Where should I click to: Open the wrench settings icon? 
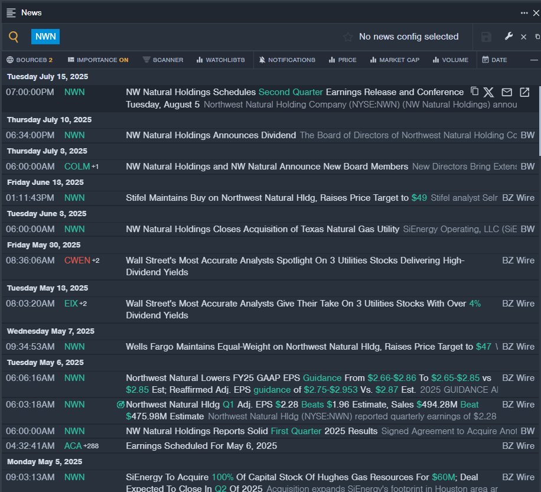coord(509,36)
